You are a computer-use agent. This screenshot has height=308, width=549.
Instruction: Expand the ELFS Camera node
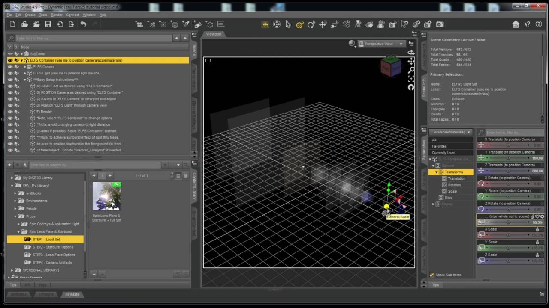pos(25,67)
